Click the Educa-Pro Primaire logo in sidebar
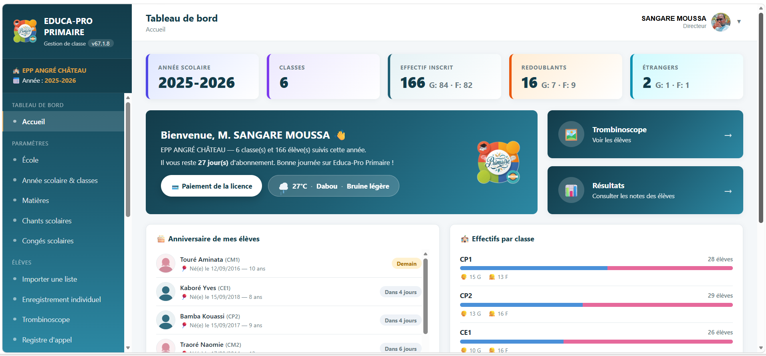766x356 pixels. [25, 31]
